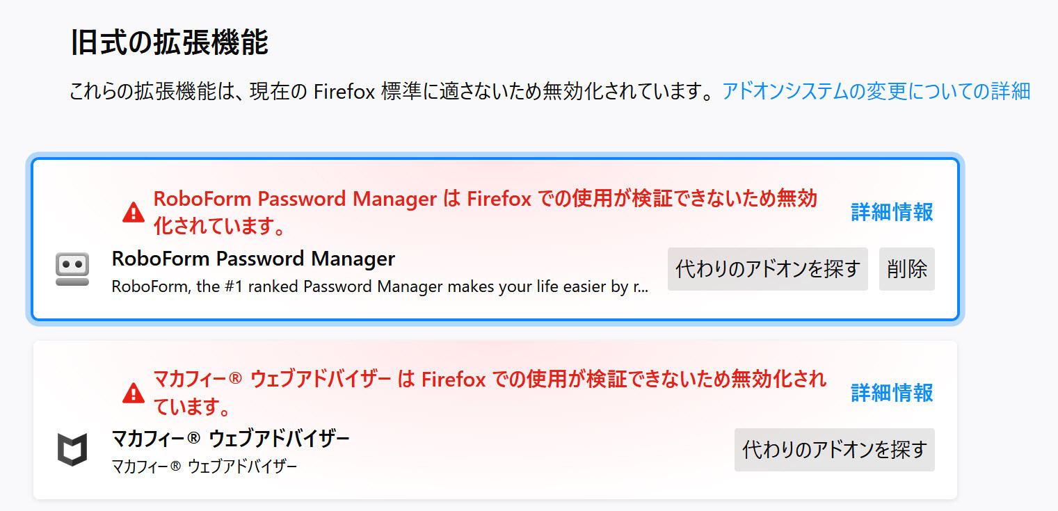Find replacement add-on for マカフィー via 代わりのアドオンを探す
Viewport: 1058px width, 511px height.
[835, 450]
